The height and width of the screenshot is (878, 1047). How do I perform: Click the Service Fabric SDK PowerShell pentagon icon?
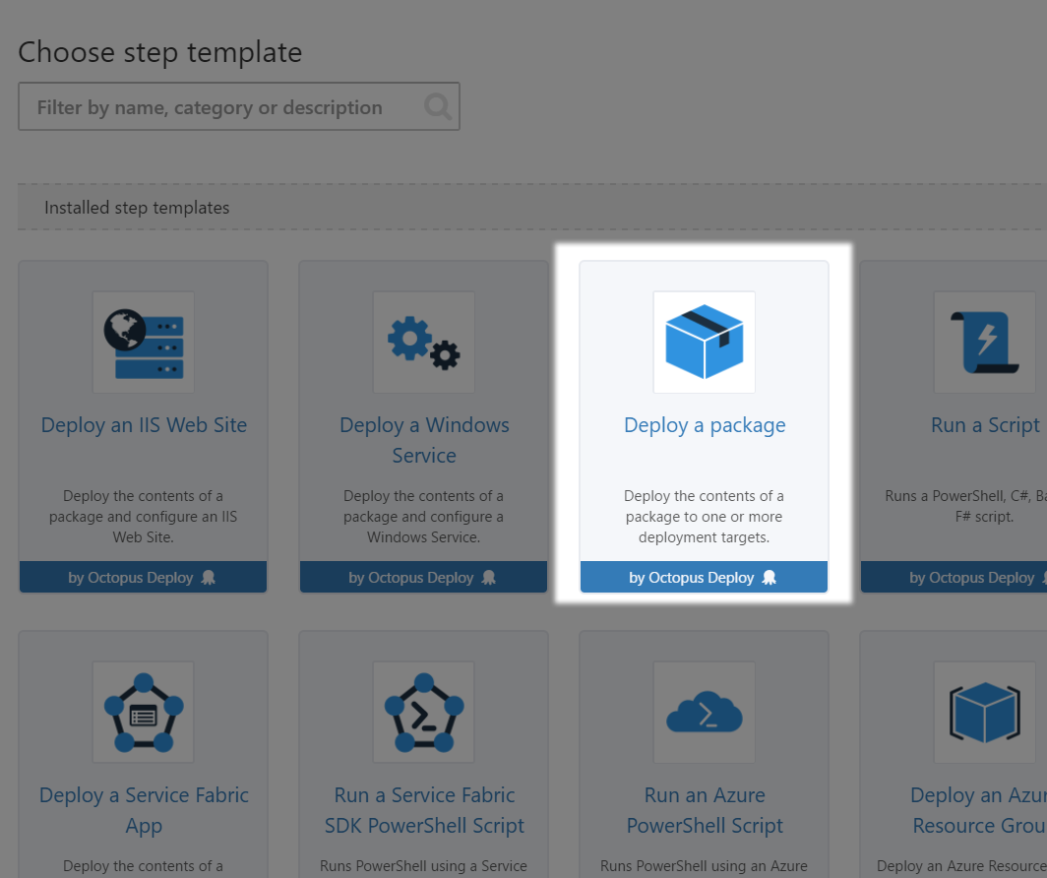(423, 712)
